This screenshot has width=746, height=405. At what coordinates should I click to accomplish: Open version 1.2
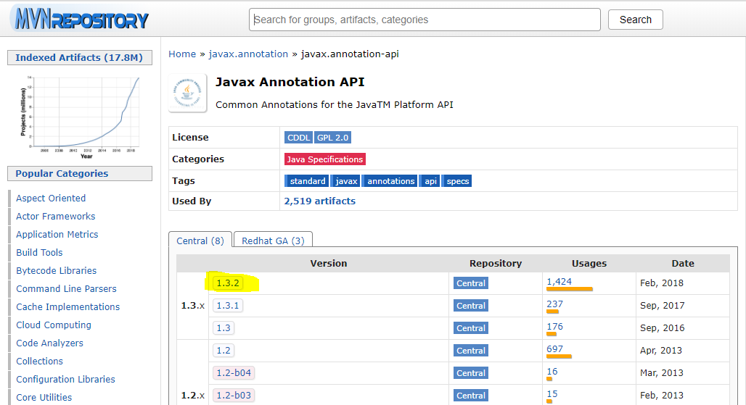pos(224,351)
